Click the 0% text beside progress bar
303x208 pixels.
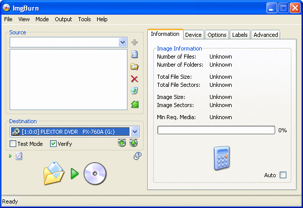click(x=283, y=130)
